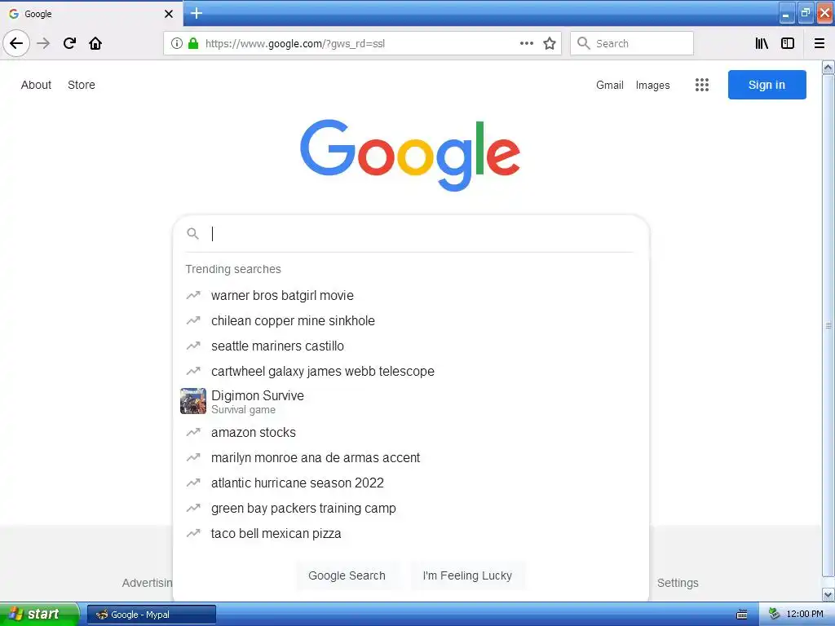
Task: Click the forward navigation arrow
Action: 43,43
